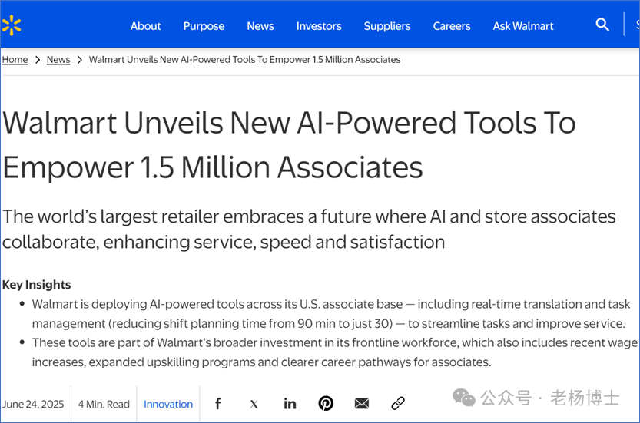
Task: Share article via X icon
Action: pyautogui.click(x=254, y=405)
